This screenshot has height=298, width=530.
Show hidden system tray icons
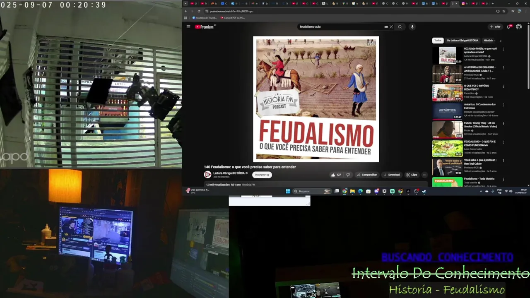tap(481, 191)
